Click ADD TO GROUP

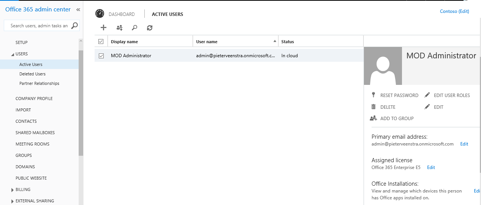tap(397, 119)
